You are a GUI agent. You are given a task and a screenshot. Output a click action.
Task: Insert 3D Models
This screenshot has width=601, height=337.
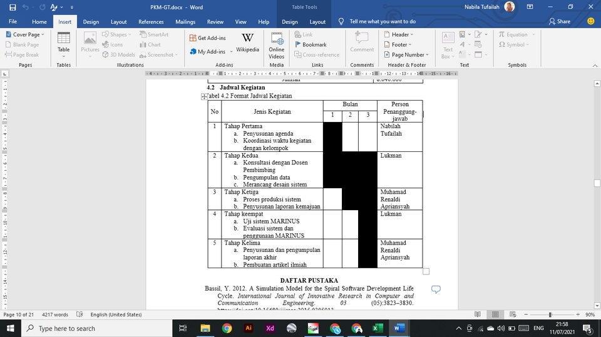119,55
